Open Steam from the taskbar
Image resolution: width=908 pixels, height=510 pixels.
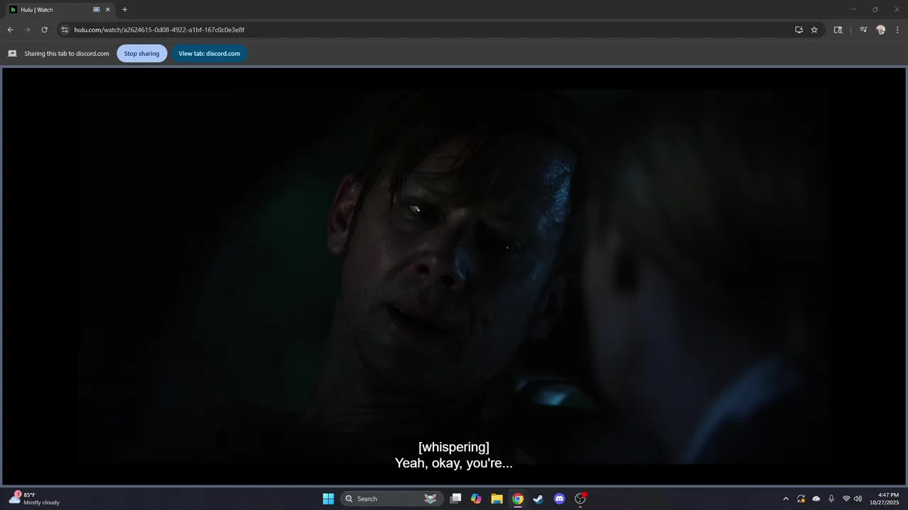coord(538,499)
